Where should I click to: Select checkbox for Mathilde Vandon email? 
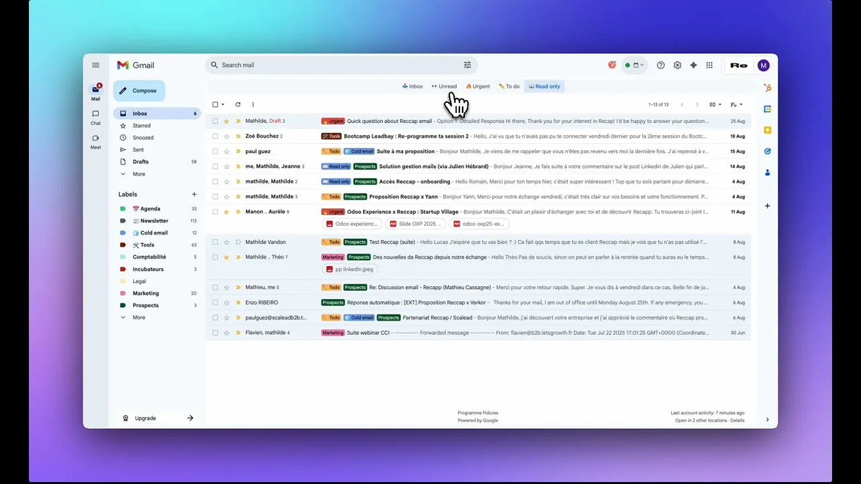point(215,242)
